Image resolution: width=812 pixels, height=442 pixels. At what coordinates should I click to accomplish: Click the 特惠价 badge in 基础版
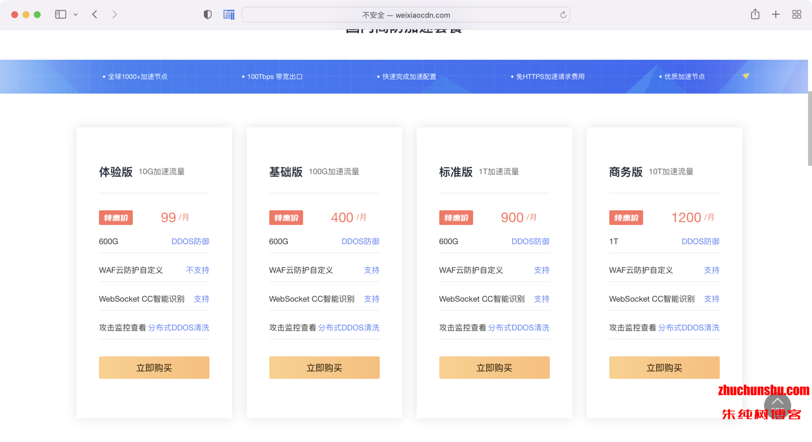pos(286,217)
